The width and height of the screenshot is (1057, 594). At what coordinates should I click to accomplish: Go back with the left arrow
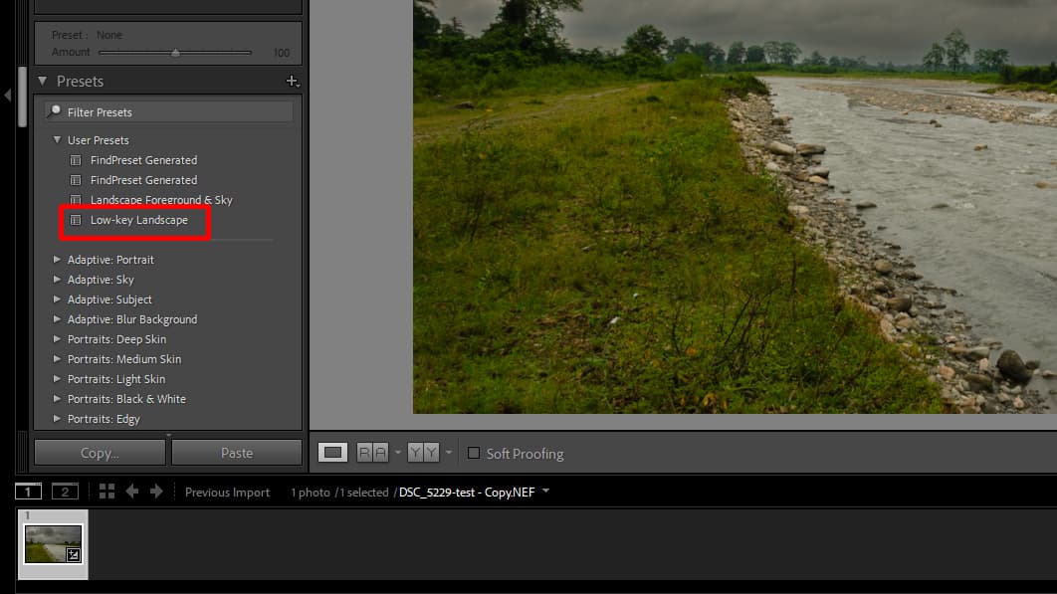coord(132,492)
